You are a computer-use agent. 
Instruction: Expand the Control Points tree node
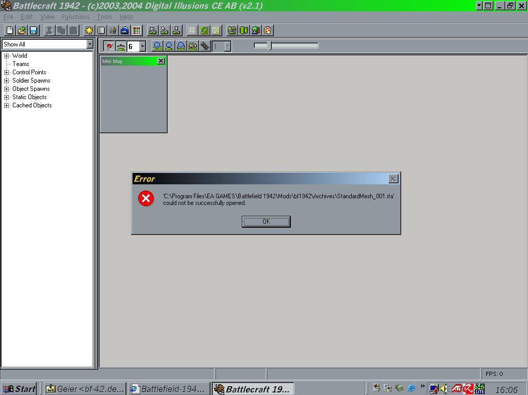point(6,72)
